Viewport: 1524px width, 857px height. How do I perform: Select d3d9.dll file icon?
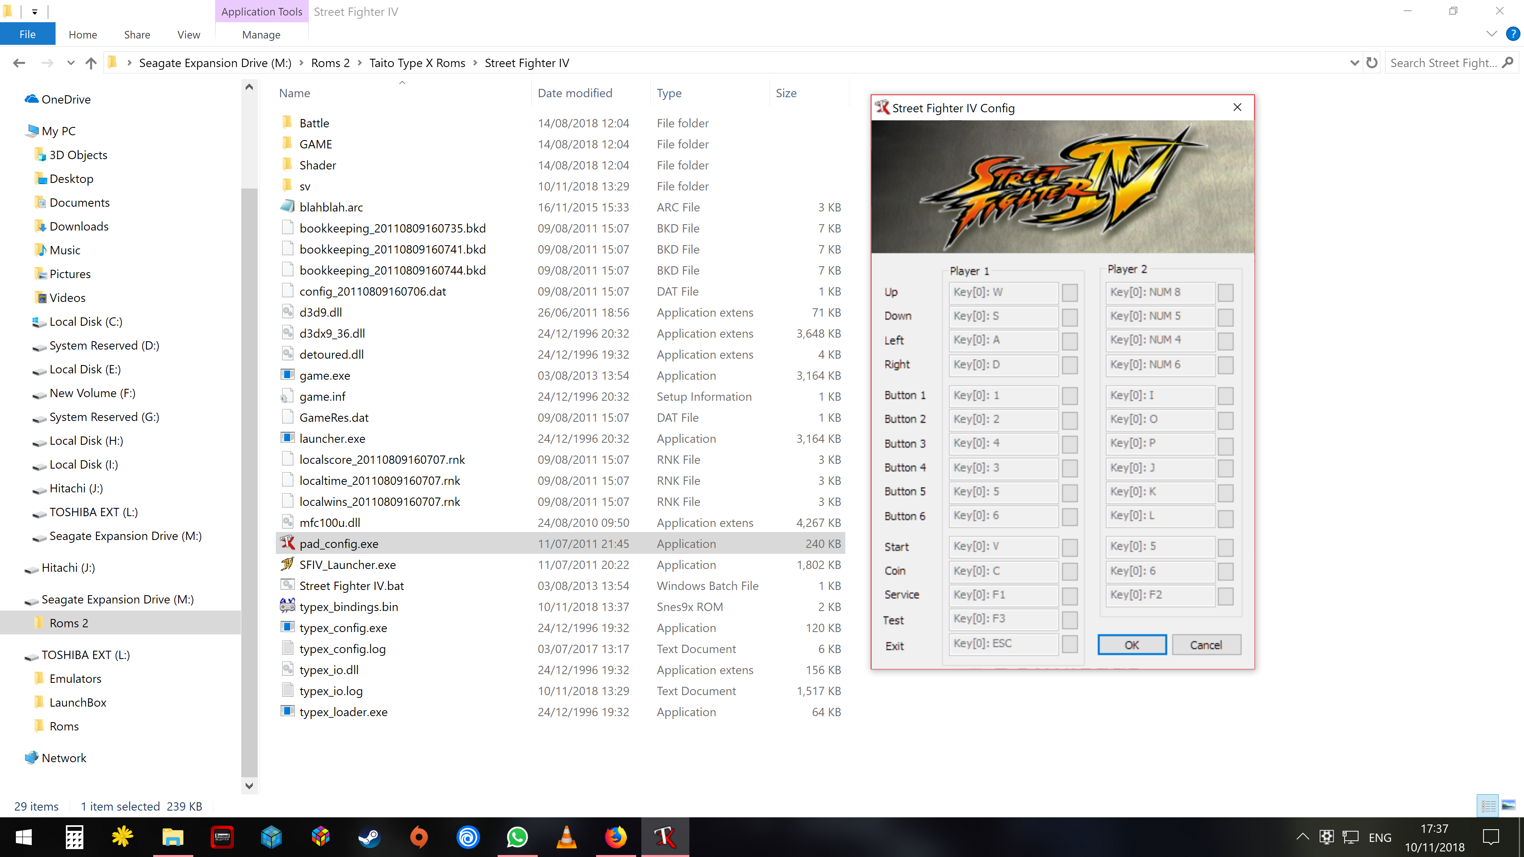[x=287, y=312]
